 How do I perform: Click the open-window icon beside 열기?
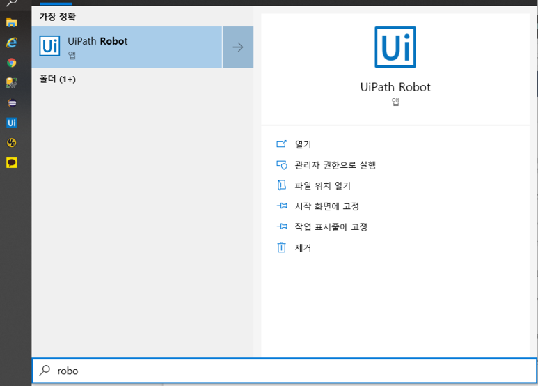click(281, 144)
